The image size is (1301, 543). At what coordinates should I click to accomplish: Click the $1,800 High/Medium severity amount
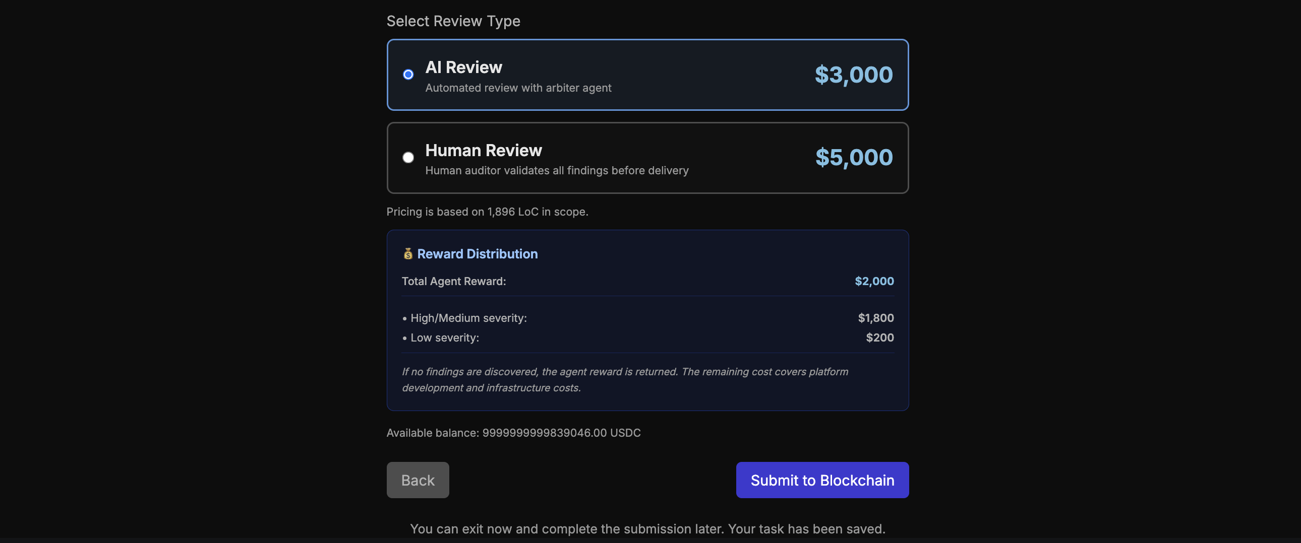coord(876,318)
